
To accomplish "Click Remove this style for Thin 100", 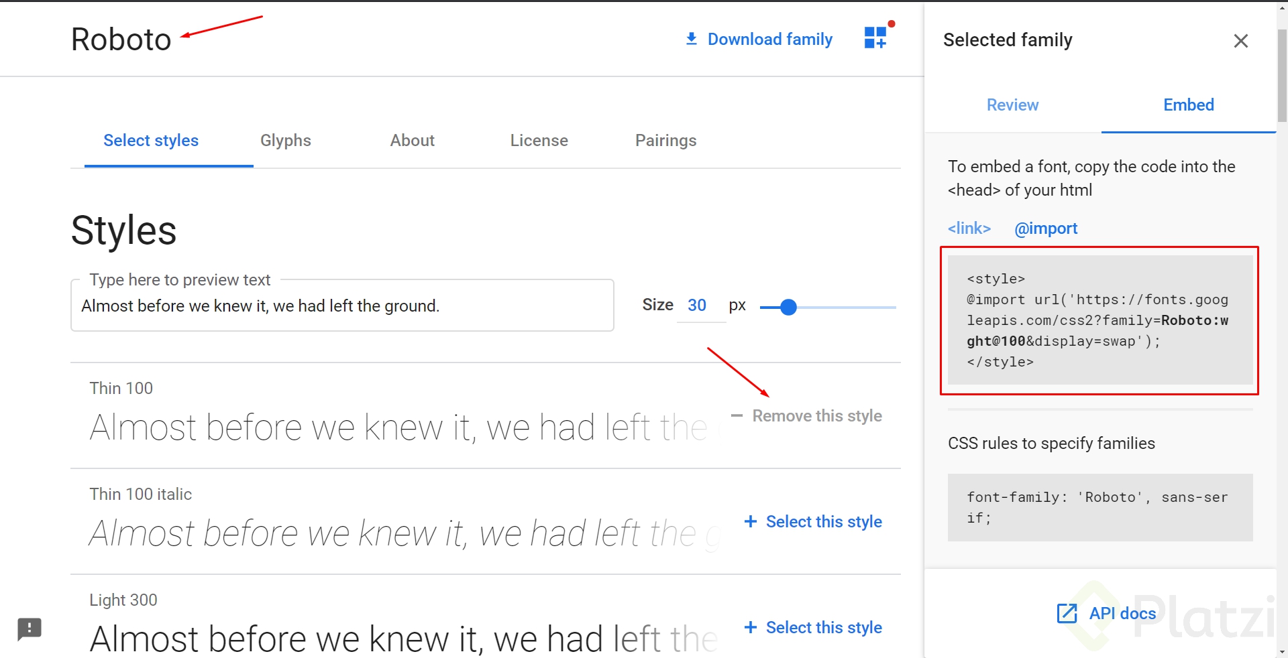I will pos(806,416).
